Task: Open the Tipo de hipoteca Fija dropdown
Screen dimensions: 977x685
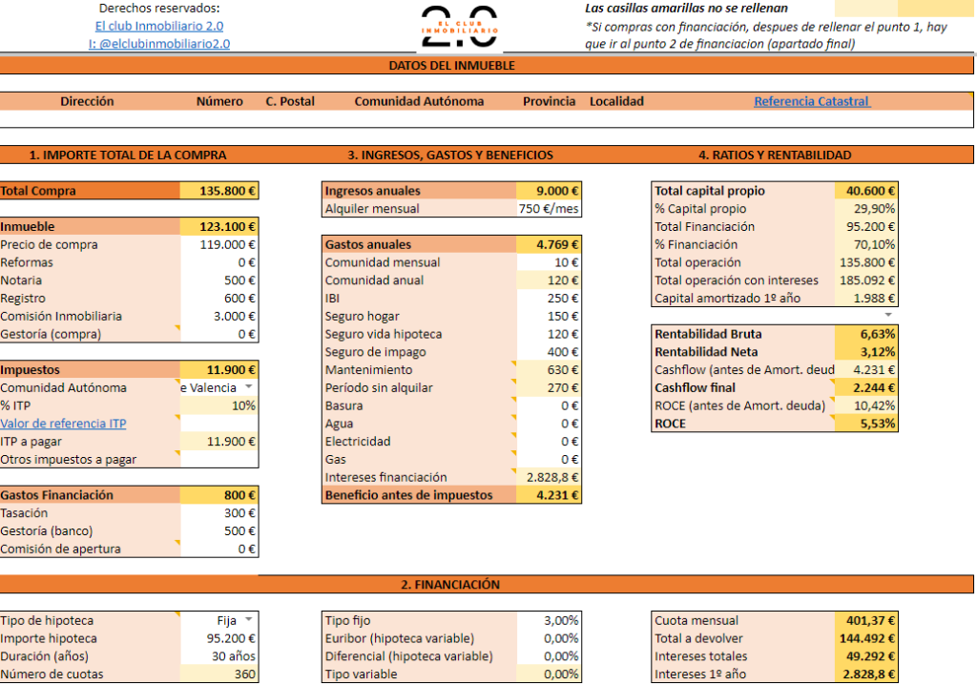Action: tap(249, 619)
